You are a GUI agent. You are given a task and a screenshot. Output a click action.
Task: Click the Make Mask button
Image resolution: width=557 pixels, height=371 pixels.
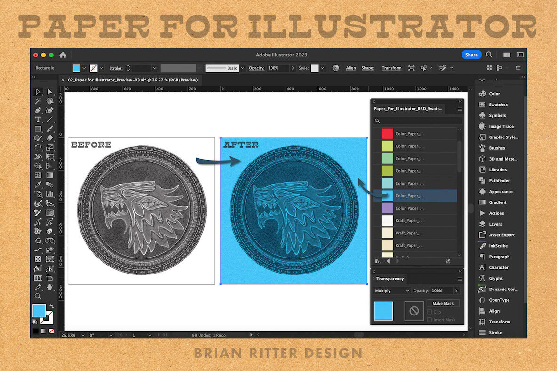pos(443,303)
